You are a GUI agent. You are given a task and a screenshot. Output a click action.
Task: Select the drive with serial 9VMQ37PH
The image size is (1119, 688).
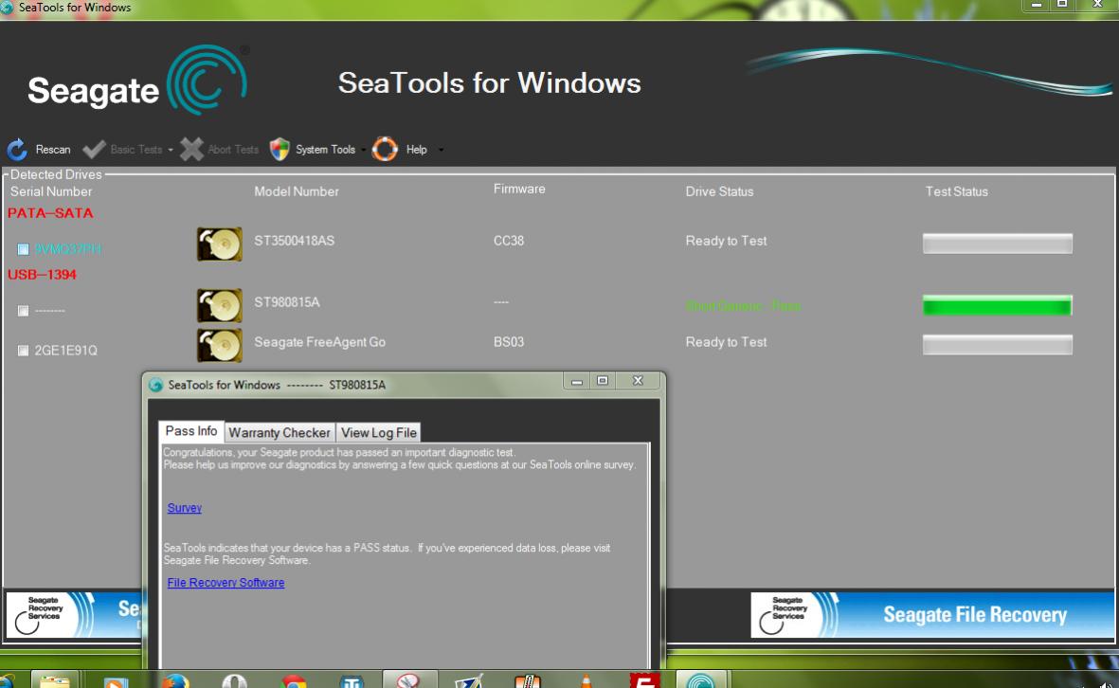click(24, 249)
